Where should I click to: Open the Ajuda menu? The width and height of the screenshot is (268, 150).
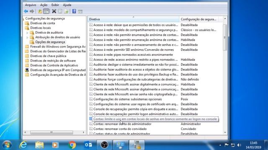click(x=67, y=5)
